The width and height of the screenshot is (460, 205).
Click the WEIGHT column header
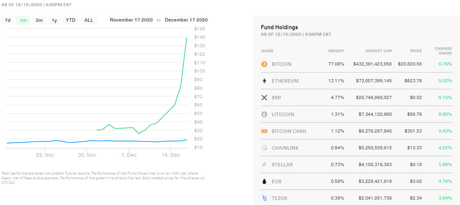(336, 51)
